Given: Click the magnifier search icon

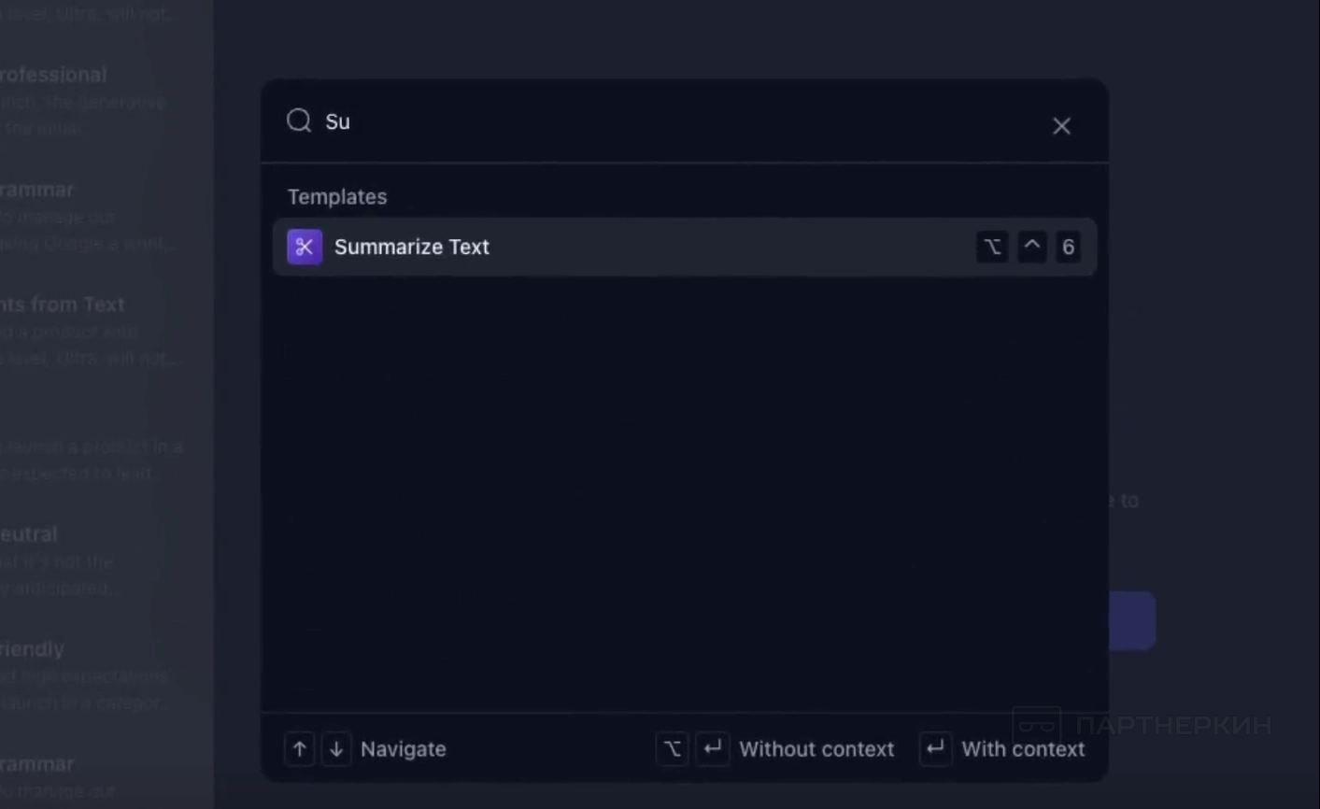Looking at the screenshot, I should click(299, 121).
